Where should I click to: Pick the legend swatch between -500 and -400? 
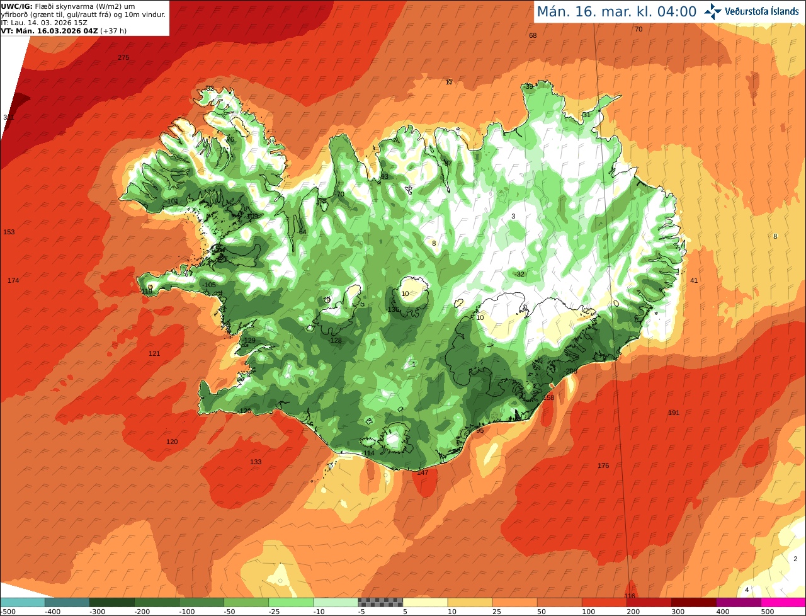[x=22, y=602]
